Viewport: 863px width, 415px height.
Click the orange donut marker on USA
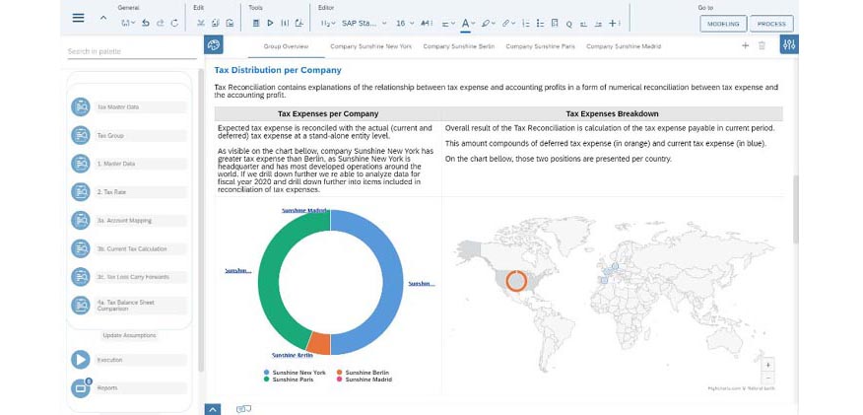pyautogui.click(x=516, y=281)
